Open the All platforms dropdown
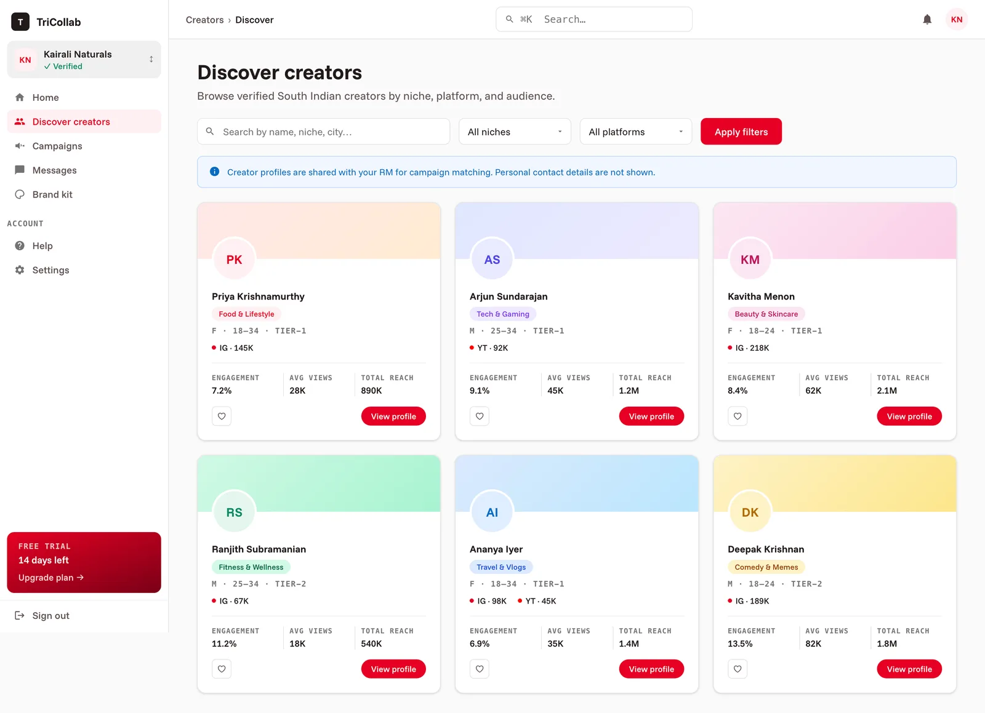The height and width of the screenshot is (713, 985). (x=636, y=132)
